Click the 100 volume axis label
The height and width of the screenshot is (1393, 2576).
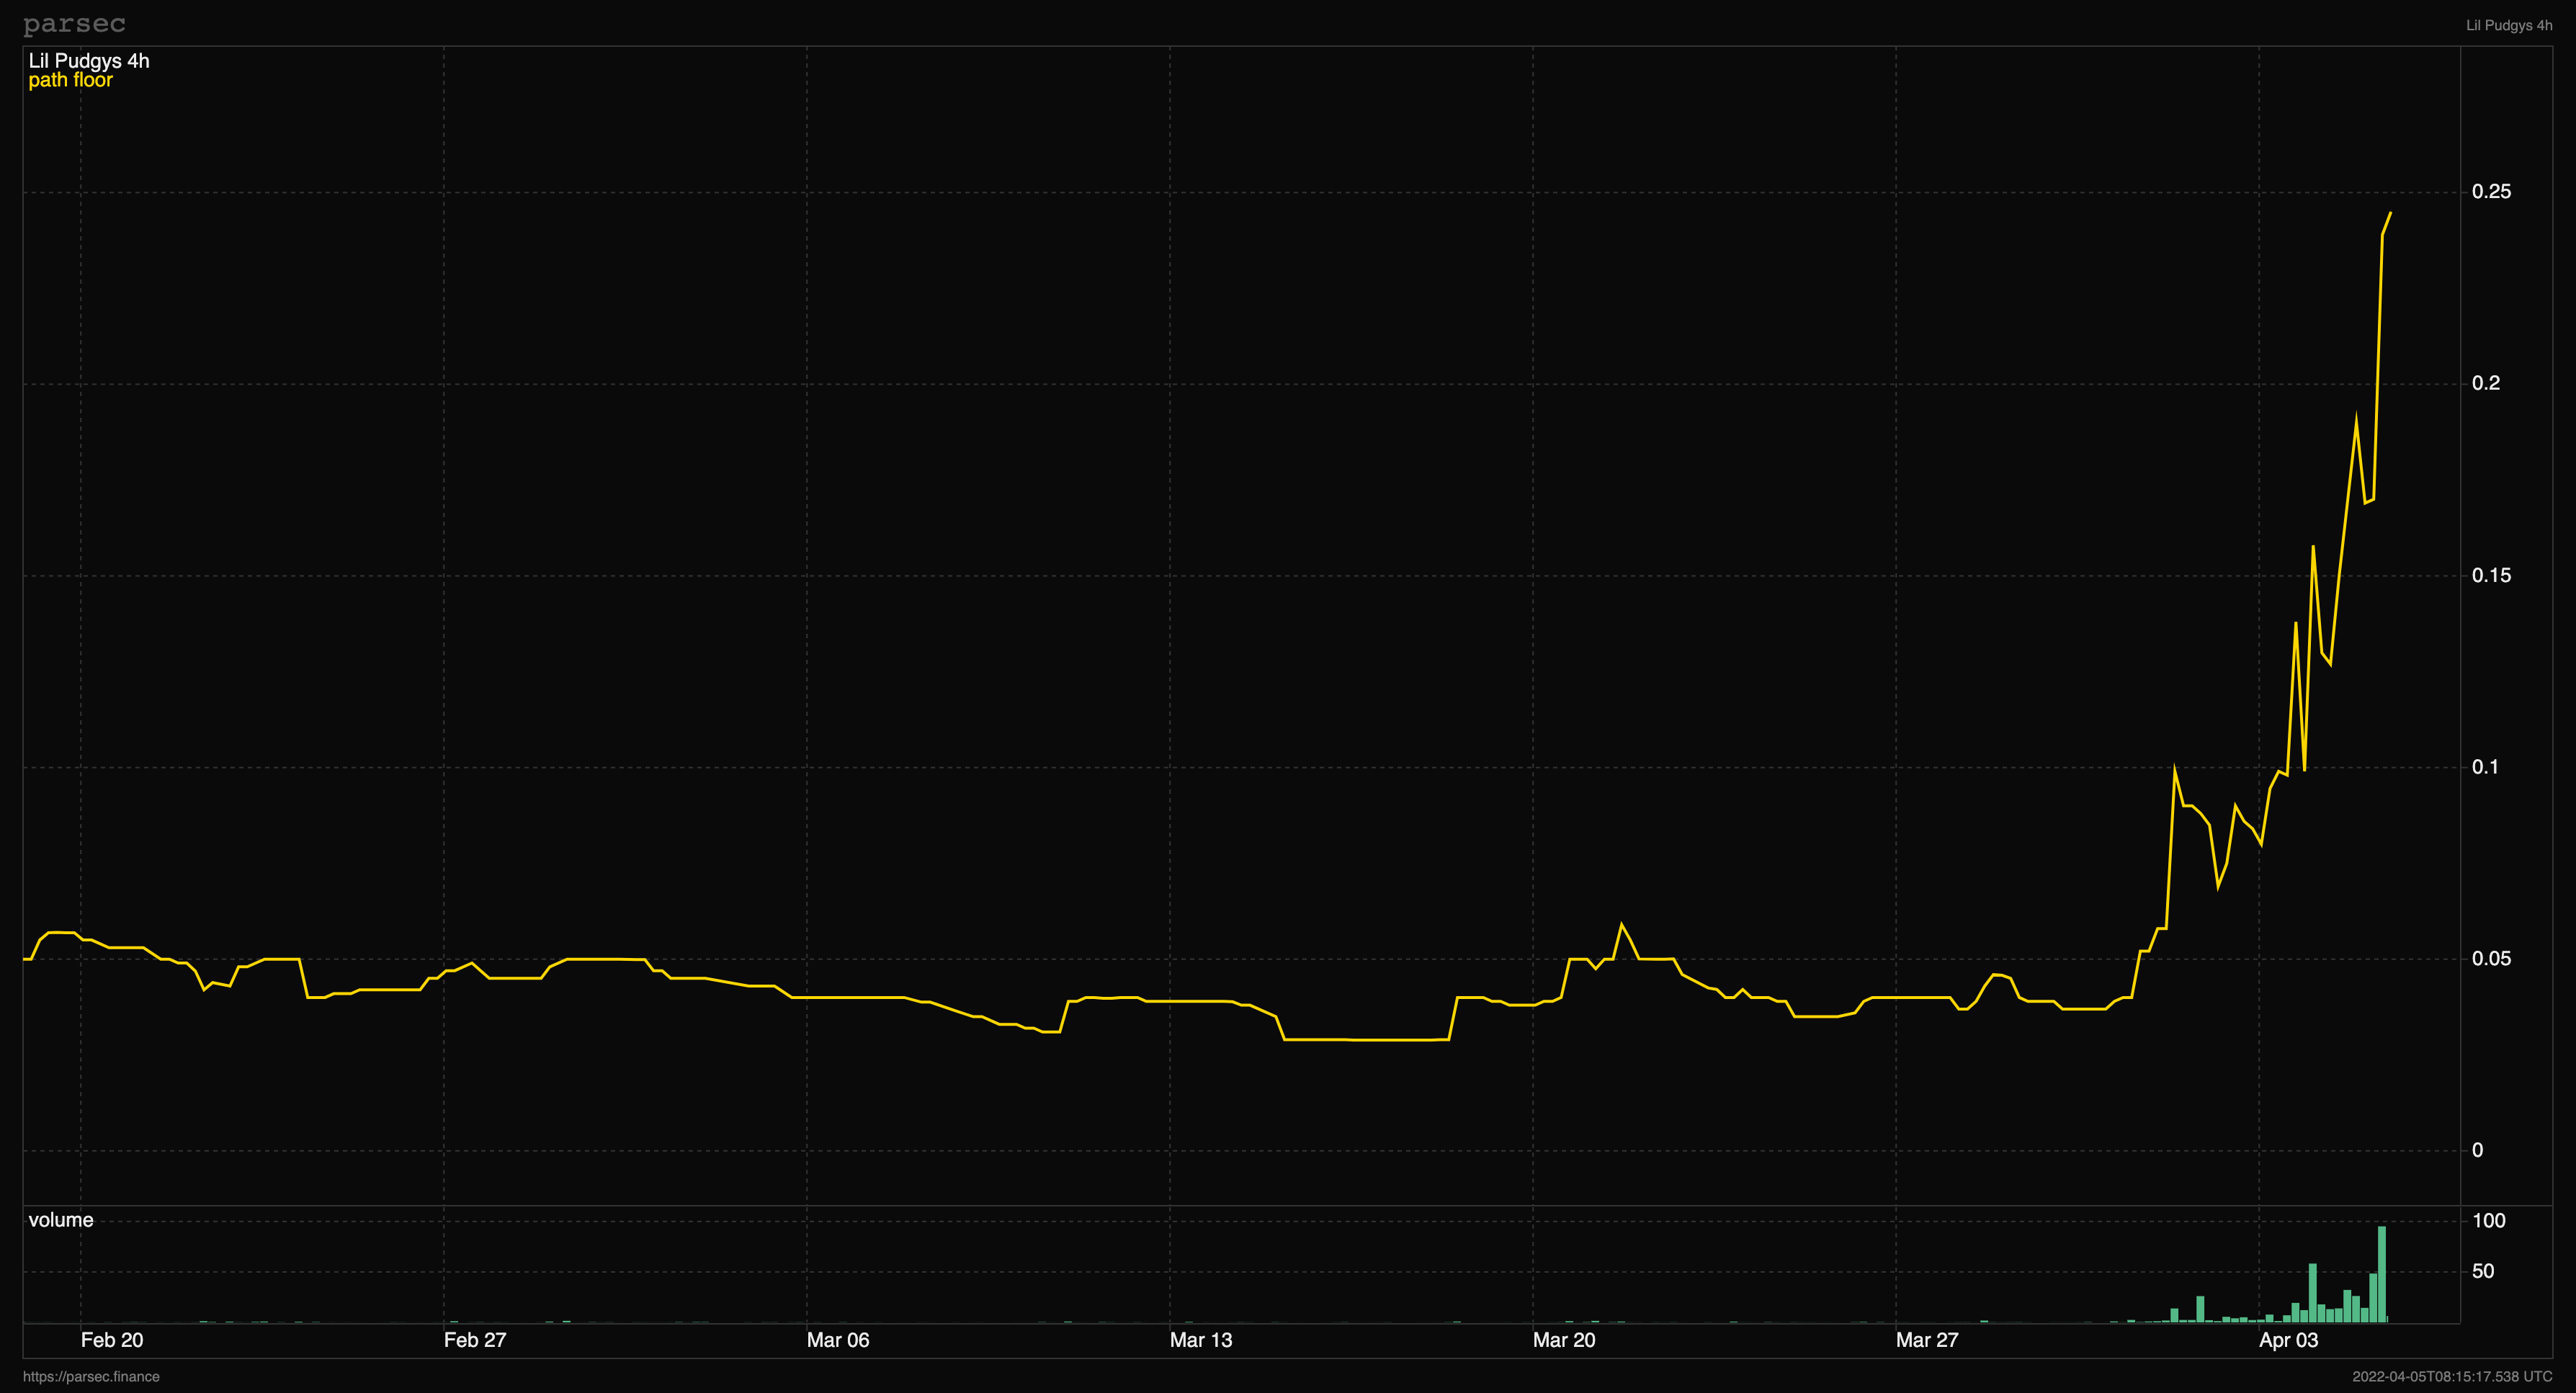[2489, 1221]
